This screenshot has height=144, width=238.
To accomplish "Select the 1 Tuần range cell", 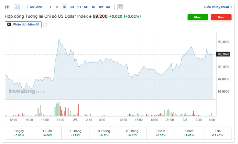I will [x=47, y=133].
